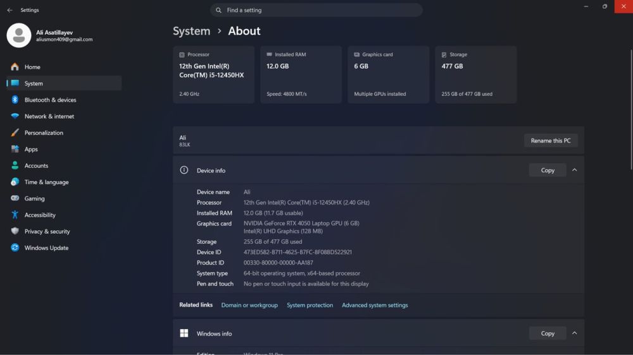Click the Windows logo beside Windows info
The width and height of the screenshot is (633, 355).
tap(184, 334)
